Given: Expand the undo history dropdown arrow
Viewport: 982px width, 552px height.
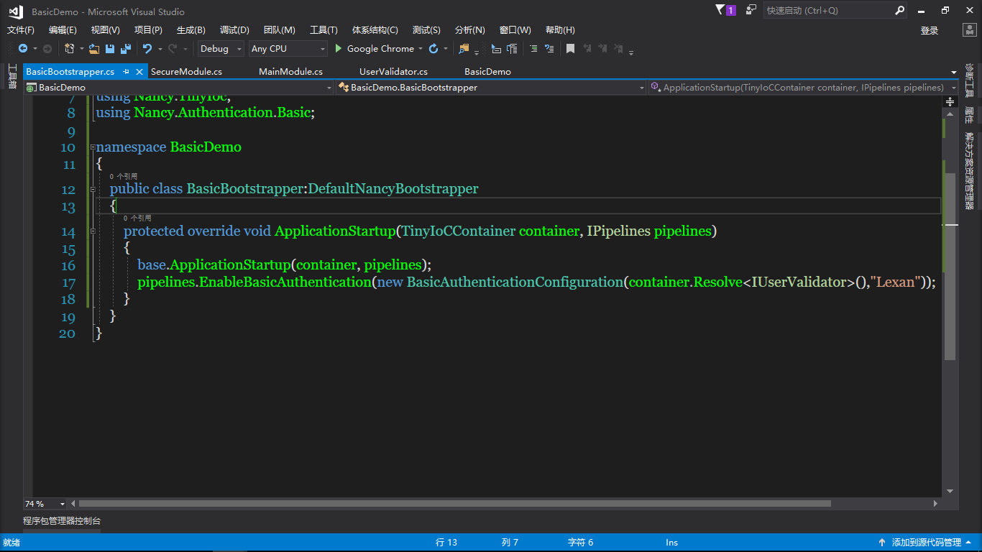Looking at the screenshot, I should 158,49.
